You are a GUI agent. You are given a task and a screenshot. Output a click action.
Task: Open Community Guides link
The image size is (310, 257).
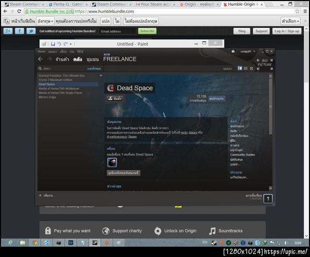[x=242, y=155]
